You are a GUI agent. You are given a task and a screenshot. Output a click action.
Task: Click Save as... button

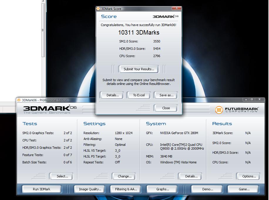coord(166,95)
